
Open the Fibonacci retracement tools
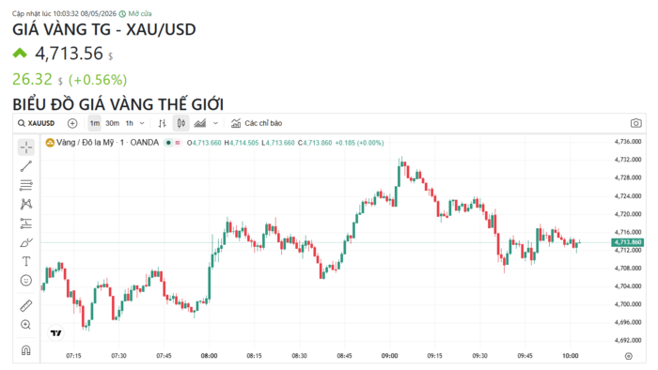26,185
